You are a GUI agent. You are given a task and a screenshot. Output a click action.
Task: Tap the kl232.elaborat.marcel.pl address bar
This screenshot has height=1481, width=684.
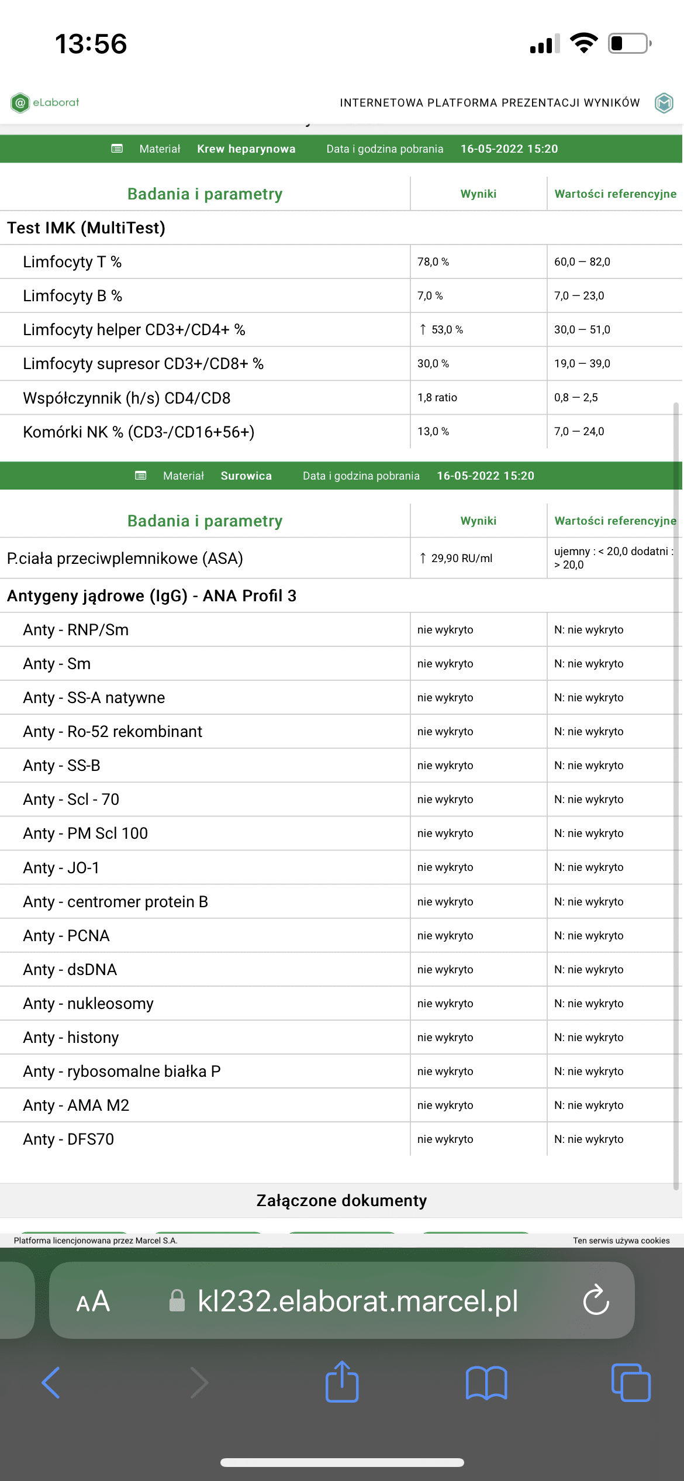click(357, 1301)
